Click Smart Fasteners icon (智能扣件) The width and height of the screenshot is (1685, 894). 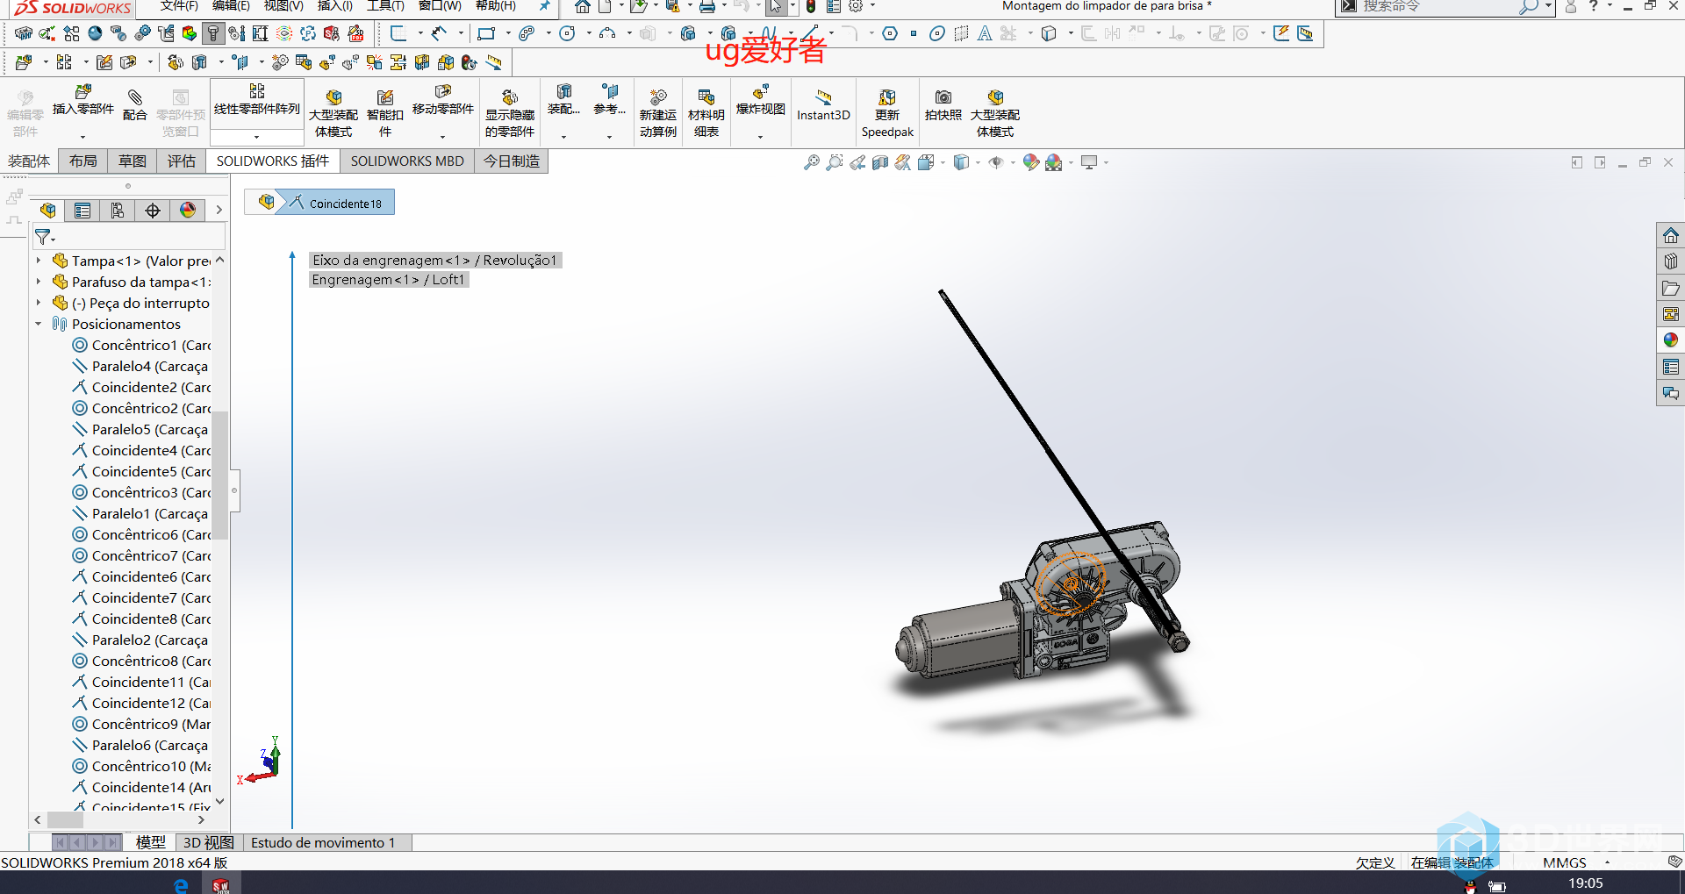[x=385, y=97]
